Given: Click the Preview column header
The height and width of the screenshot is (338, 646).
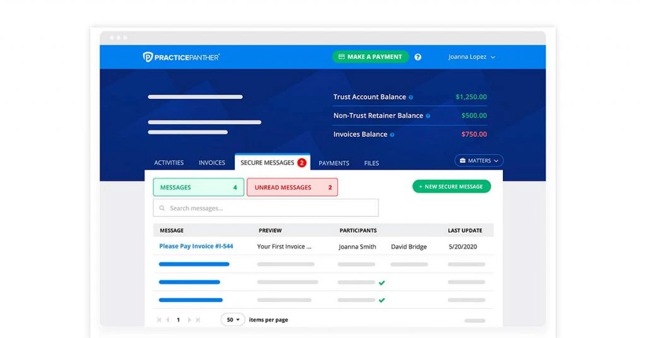Looking at the screenshot, I should click(270, 231).
